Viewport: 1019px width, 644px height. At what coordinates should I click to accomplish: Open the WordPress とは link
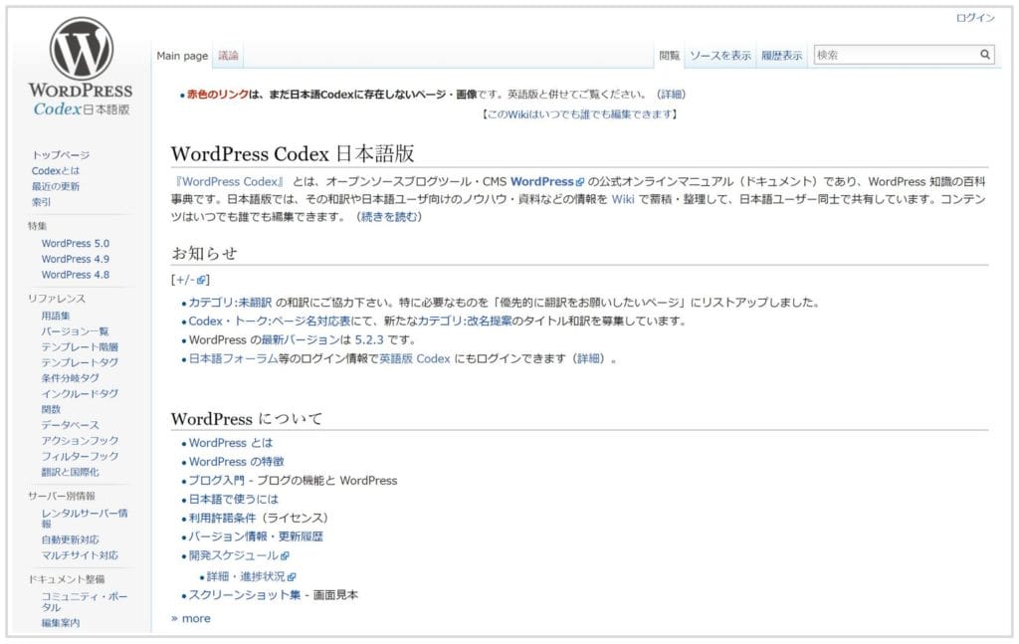[231, 443]
